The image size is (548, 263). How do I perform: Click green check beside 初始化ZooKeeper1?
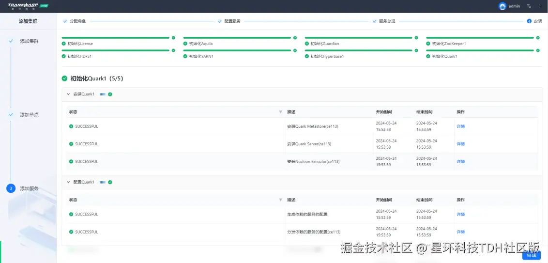428,44
